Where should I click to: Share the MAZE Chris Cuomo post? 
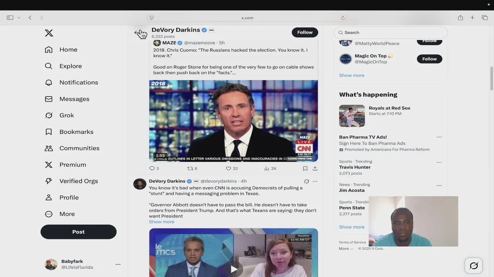click(x=315, y=169)
